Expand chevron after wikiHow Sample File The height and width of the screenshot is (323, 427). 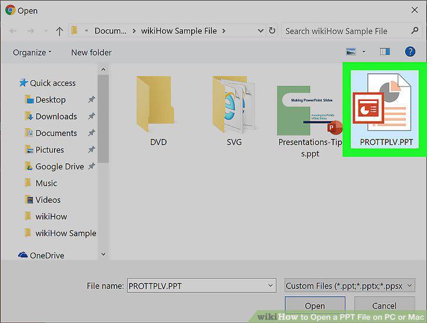pyautogui.click(x=223, y=30)
